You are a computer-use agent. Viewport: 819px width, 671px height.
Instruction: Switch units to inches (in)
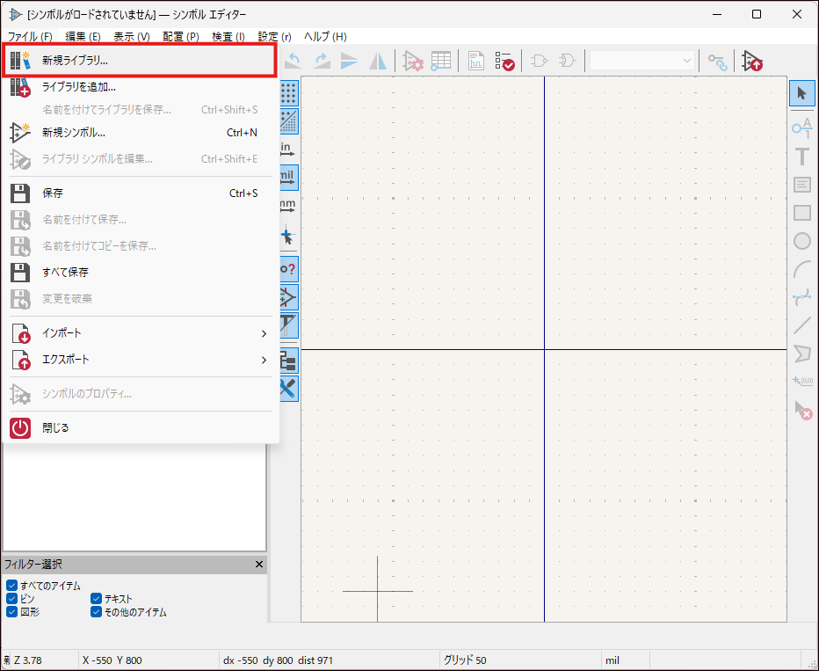[x=288, y=149]
